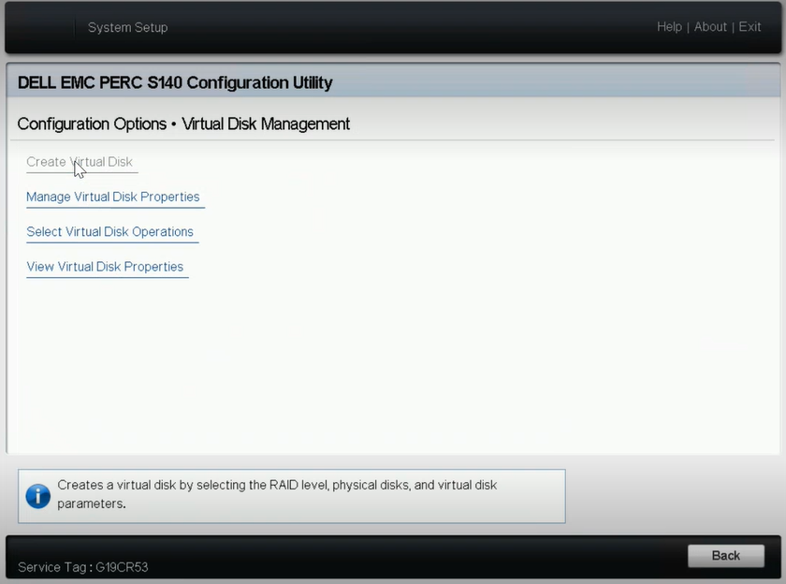Click the System Setup title text
This screenshot has height=584, width=786.
[128, 27]
